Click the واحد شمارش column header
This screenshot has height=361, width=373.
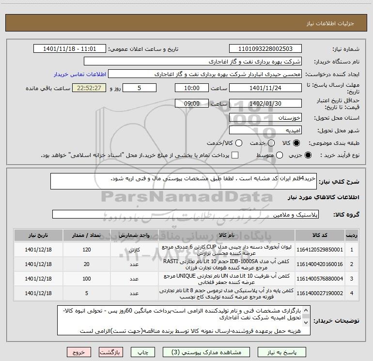(x=134, y=235)
